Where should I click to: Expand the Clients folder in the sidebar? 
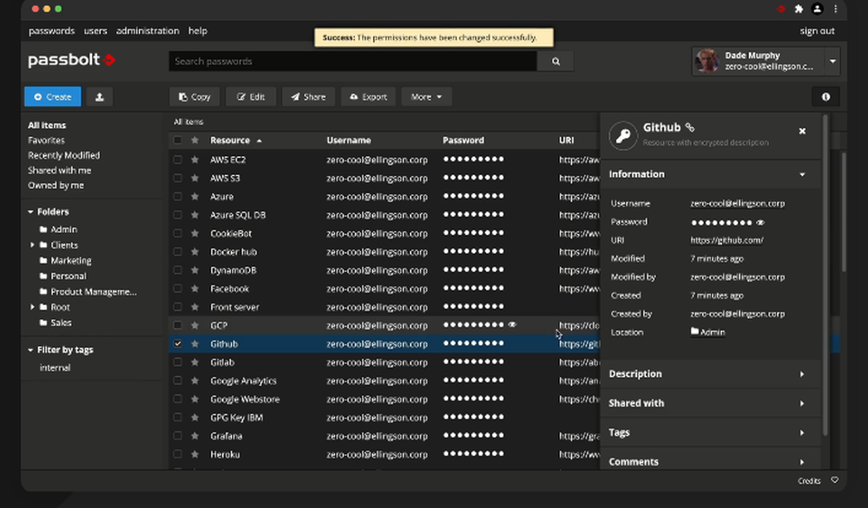[33, 244]
